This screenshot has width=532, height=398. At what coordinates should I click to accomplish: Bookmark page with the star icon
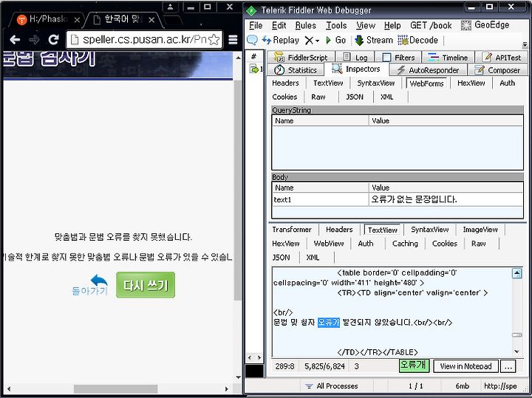pyautogui.click(x=214, y=40)
